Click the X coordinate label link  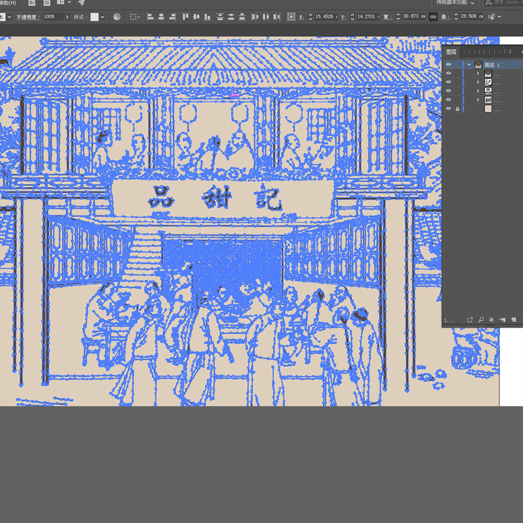pos(302,17)
